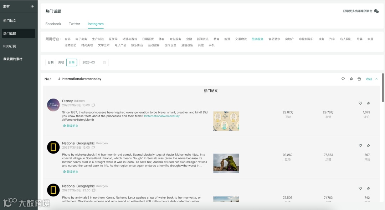This screenshot has width=385, height=210.
Task: Click 收起 text link
Action: (x=369, y=79)
